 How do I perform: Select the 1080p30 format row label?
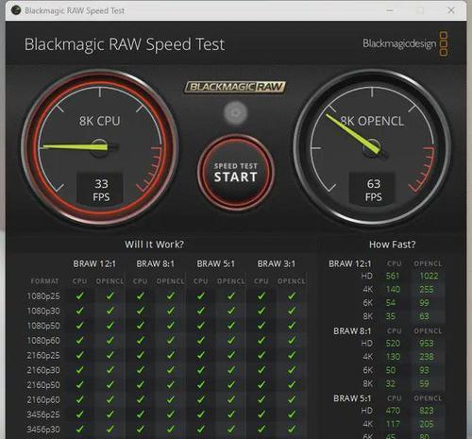click(43, 311)
